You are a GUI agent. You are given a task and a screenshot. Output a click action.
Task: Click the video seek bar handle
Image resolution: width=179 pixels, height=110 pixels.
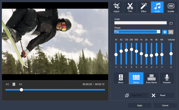[x=21, y=90]
